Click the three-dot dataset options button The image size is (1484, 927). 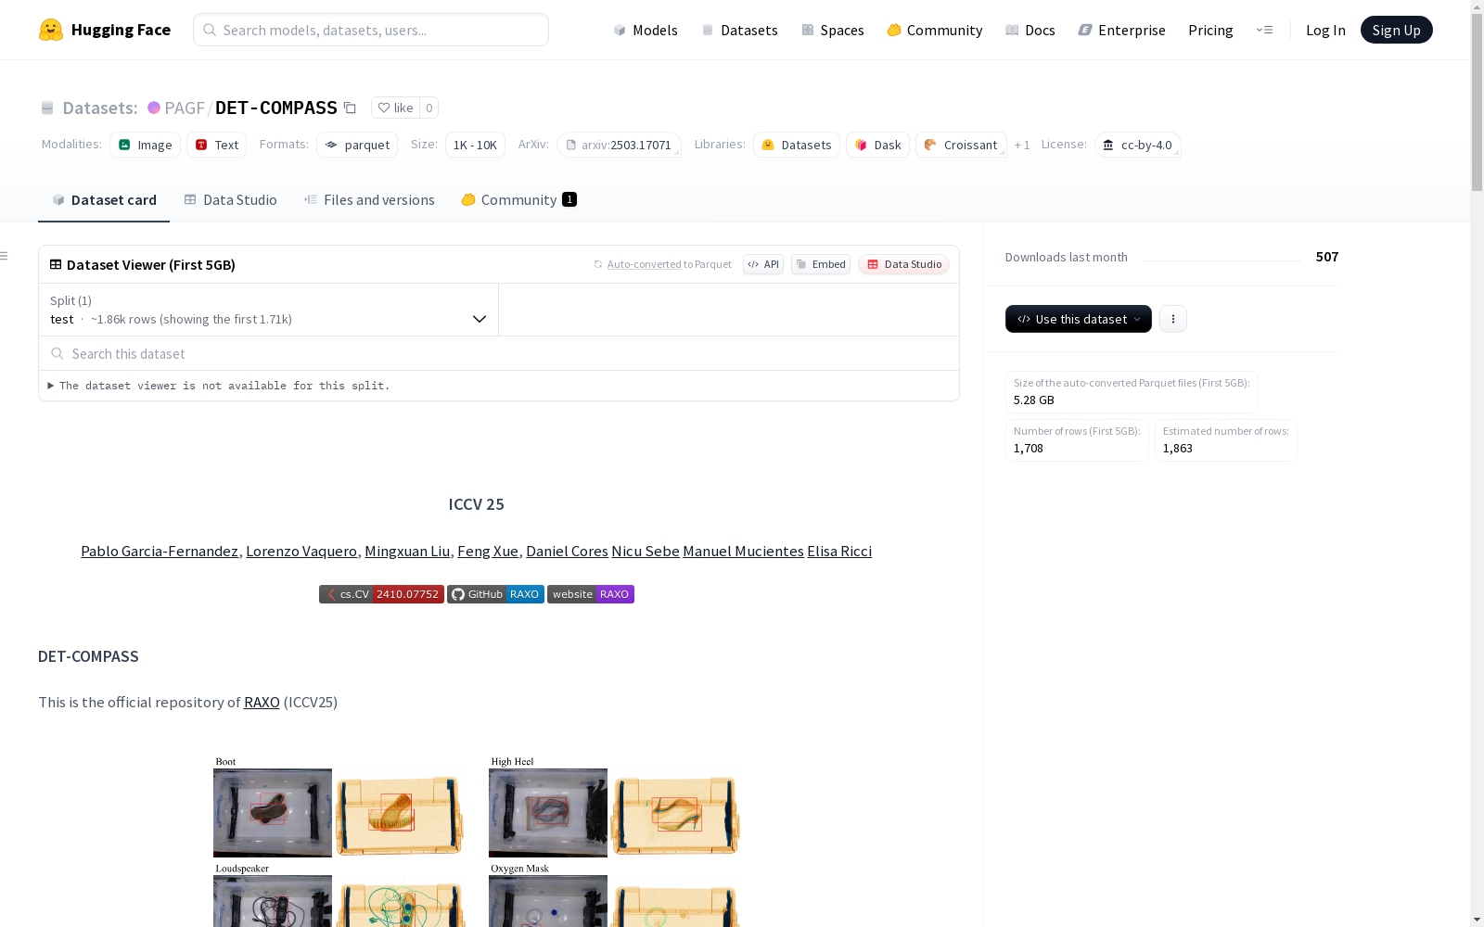click(x=1173, y=319)
